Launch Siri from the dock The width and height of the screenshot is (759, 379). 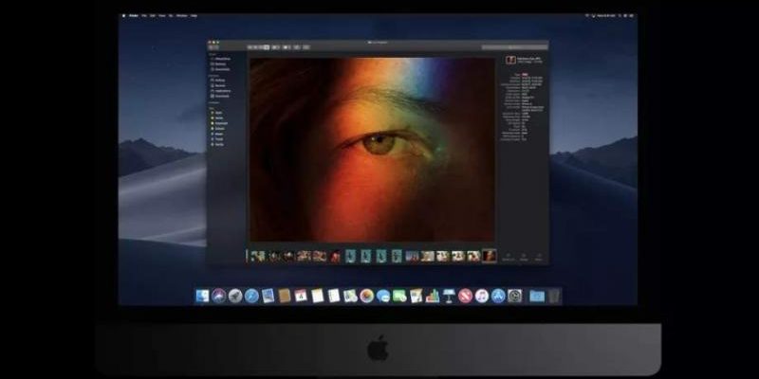219,296
